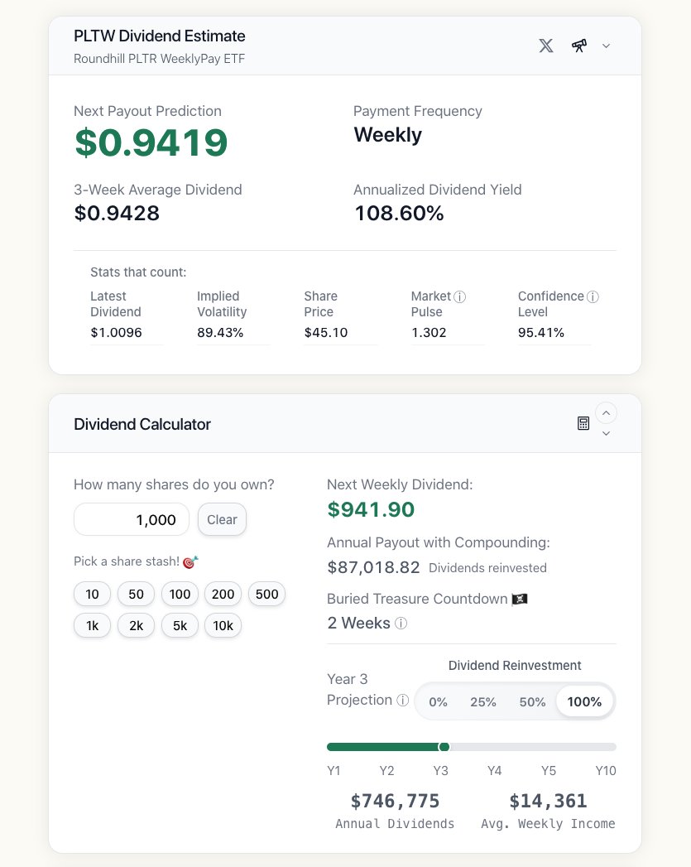Select the Y4 projection marker
Image resolution: width=691 pixels, height=867 pixels.
coord(494,770)
